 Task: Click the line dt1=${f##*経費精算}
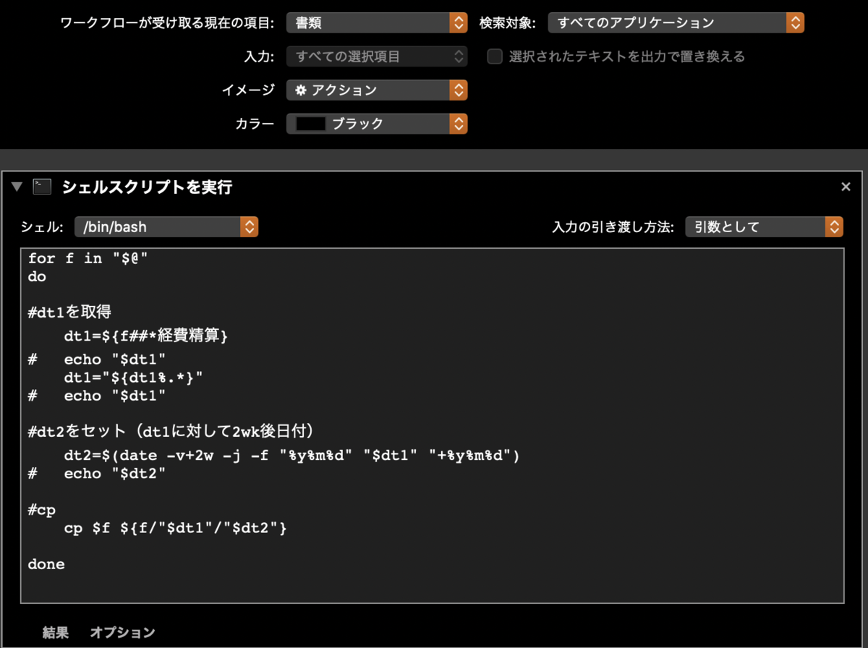point(146,336)
